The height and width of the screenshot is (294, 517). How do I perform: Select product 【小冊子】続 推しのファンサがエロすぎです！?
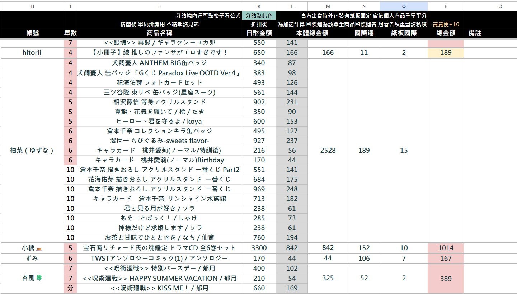[x=159, y=53]
